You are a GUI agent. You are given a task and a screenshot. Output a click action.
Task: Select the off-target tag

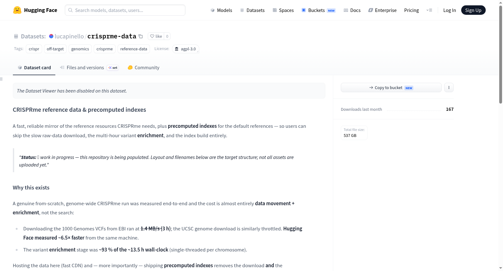(x=55, y=49)
